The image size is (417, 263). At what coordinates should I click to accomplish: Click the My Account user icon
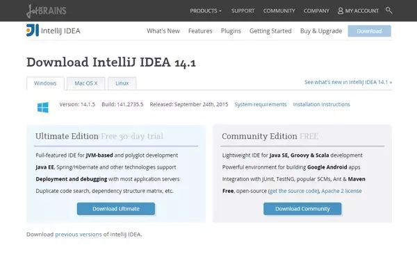click(341, 10)
